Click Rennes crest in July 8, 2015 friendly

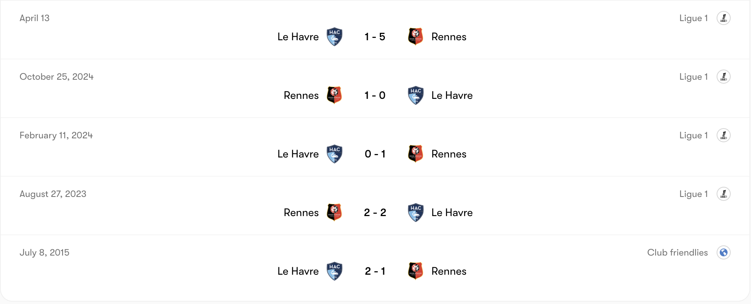415,271
